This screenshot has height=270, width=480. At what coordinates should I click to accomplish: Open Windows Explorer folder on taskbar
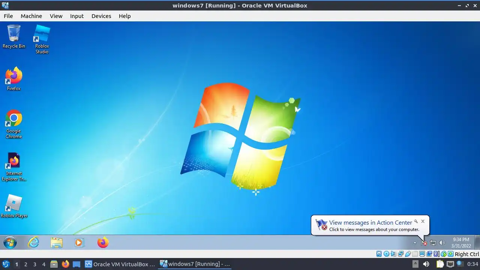click(x=57, y=243)
